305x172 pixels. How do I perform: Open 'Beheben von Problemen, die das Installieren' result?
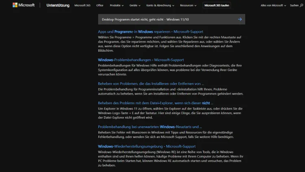tap(151, 84)
